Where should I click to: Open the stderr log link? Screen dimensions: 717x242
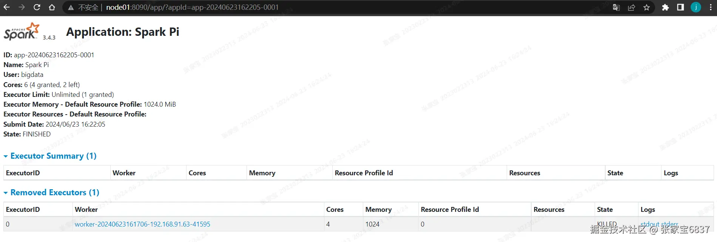[670, 224]
